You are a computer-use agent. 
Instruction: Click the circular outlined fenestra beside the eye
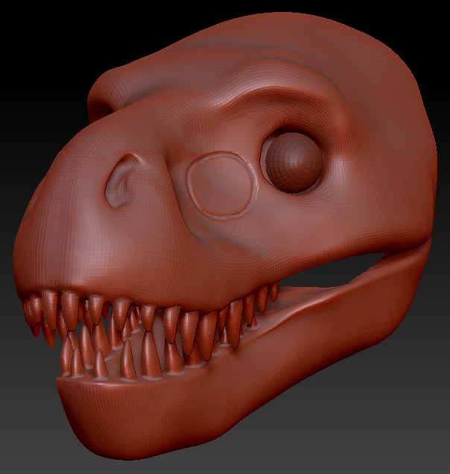[x=223, y=184]
